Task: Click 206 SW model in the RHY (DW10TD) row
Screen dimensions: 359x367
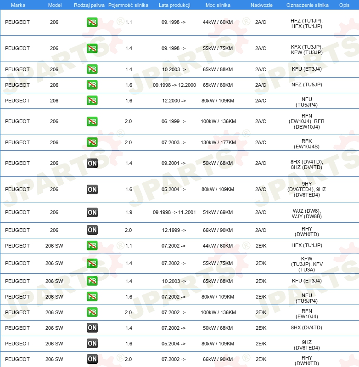Action: coord(54,359)
